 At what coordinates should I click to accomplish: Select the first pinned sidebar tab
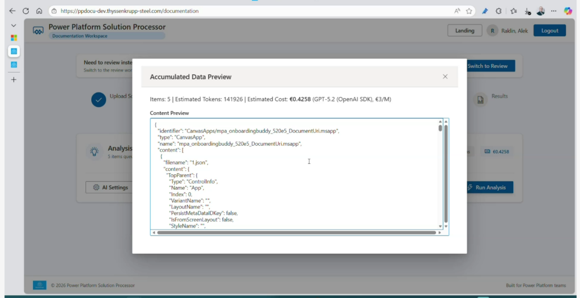point(14,38)
